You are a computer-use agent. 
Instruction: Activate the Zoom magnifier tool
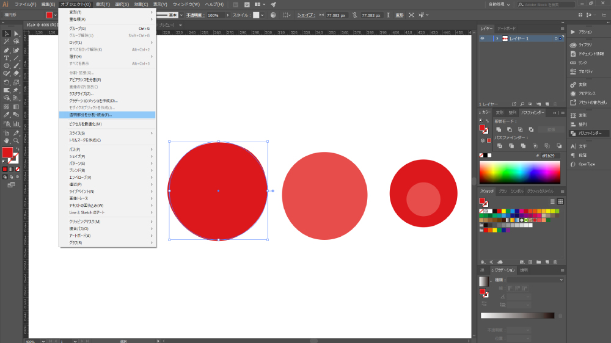(16, 140)
